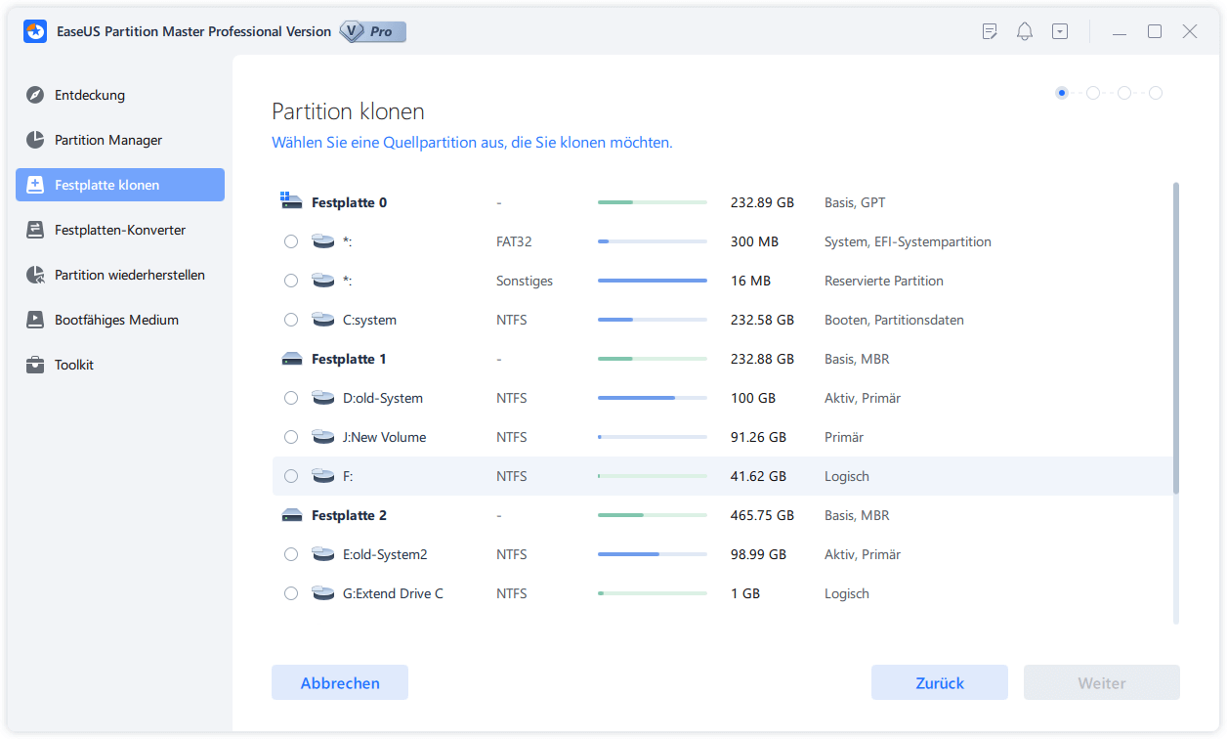The width and height of the screenshot is (1227, 739).
Task: Click the Zurück button
Action: 940,683
